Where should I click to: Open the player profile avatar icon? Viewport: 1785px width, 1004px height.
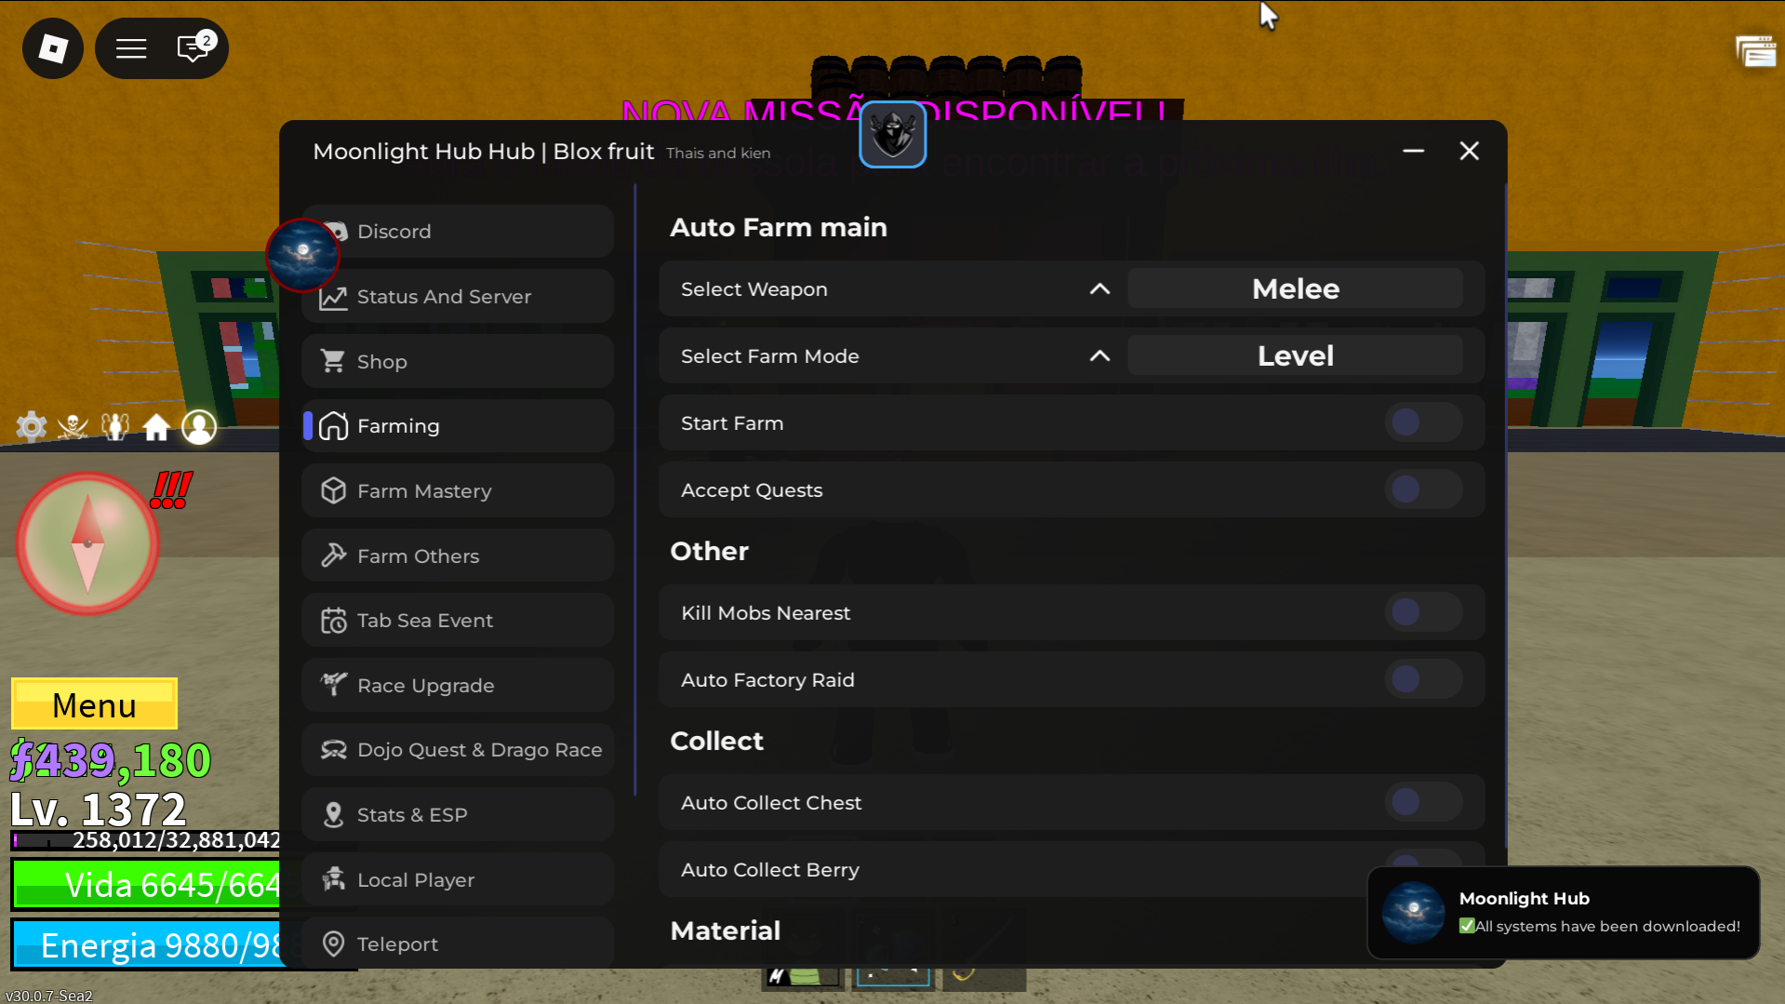pos(199,427)
